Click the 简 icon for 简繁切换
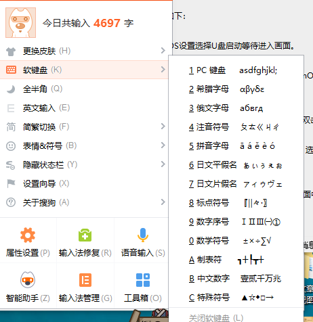313x322 pixels. coord(11,127)
